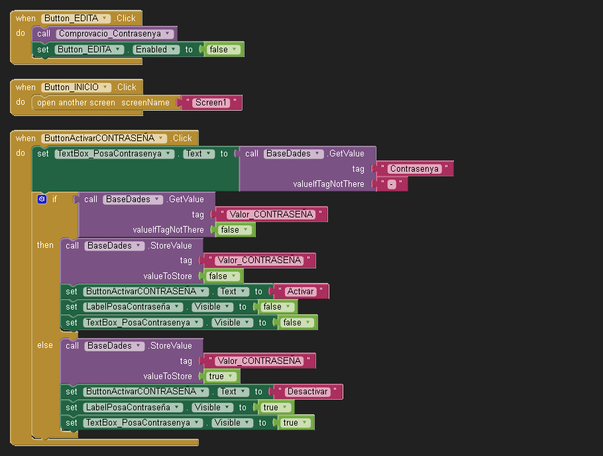Click the Contrasenya tag text field
603x456 pixels.
[x=413, y=169]
